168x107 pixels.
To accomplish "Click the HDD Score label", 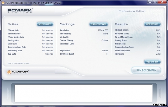I will 120,54.
